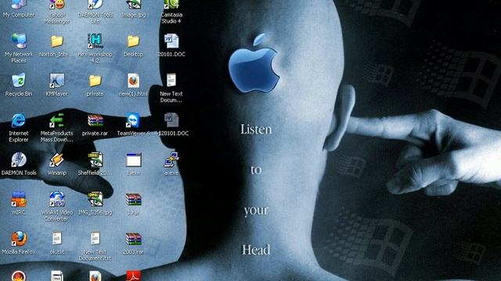The image size is (501, 281).
Task: Launch Hex Workshop 4.2
Action: click(96, 41)
